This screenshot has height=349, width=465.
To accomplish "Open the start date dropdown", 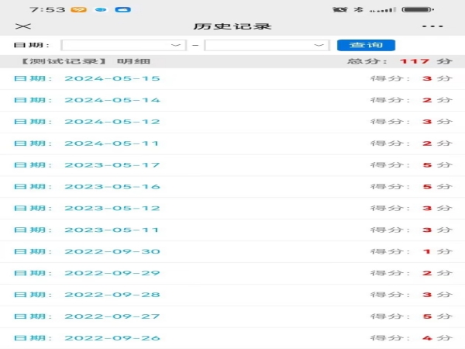I will tap(124, 46).
